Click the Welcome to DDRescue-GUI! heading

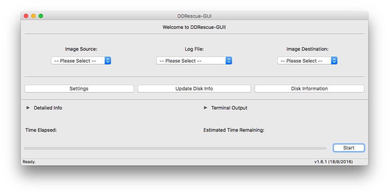coord(194,27)
